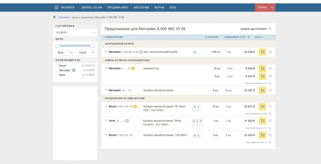Navigate to Автоточки
The height and width of the screenshot is (164, 321).
[141, 7]
